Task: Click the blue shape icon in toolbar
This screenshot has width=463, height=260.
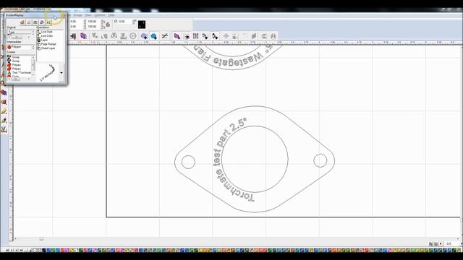Action: [x=153, y=36]
